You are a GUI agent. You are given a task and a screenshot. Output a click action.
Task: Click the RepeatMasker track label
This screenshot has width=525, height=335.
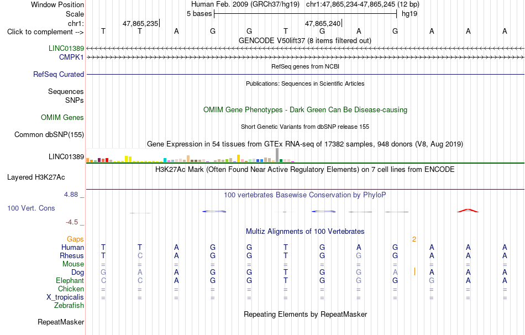[x=61, y=322]
